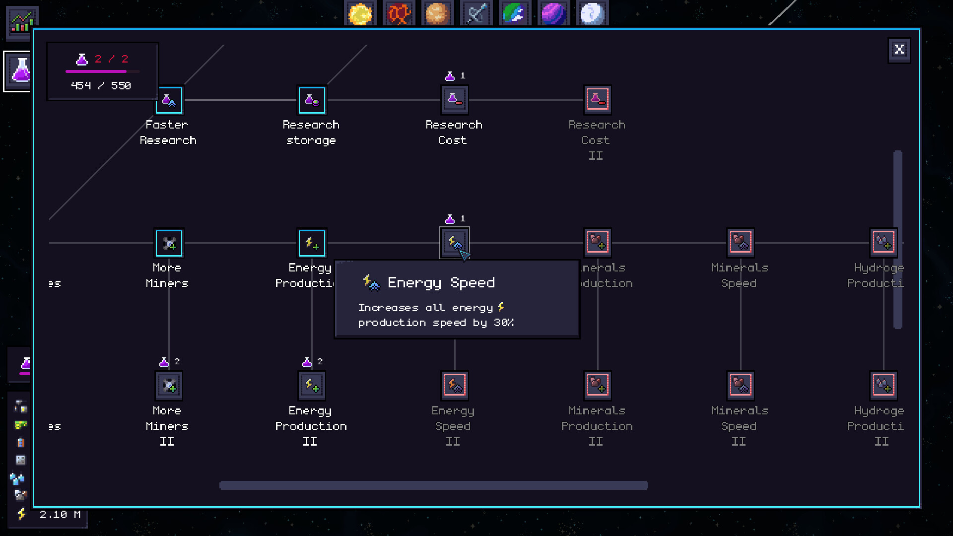This screenshot has height=536, width=953.
Task: Click the locked Hydrogen Production node
Action: (x=884, y=243)
